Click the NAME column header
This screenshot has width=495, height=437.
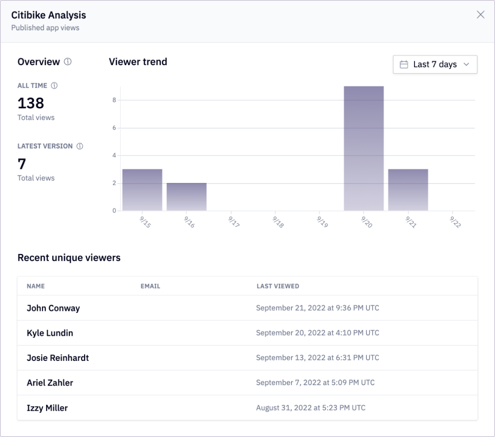[36, 286]
